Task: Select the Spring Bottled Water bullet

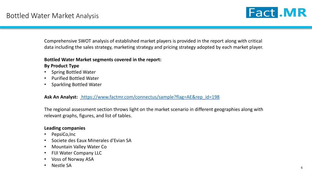Action: pos(73,72)
